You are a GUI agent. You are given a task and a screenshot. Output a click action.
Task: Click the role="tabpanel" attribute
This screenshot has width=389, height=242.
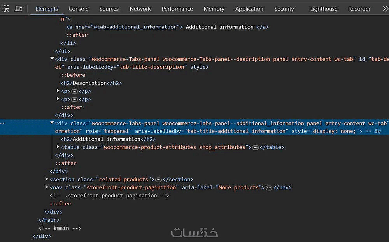tap(109, 131)
